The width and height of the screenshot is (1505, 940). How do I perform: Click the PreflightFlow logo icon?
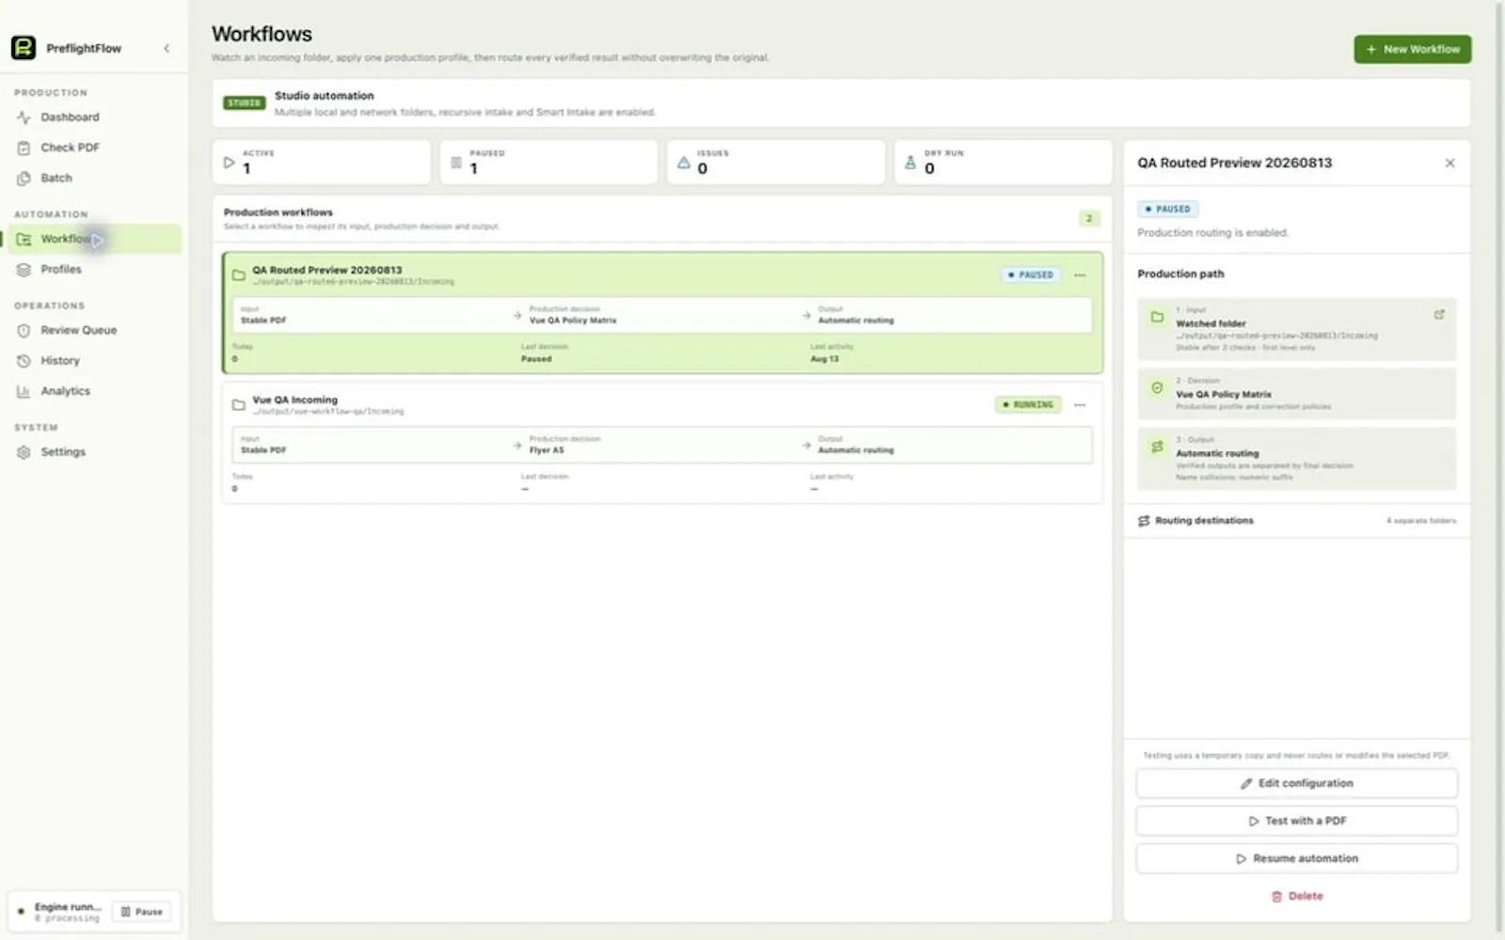tap(24, 48)
